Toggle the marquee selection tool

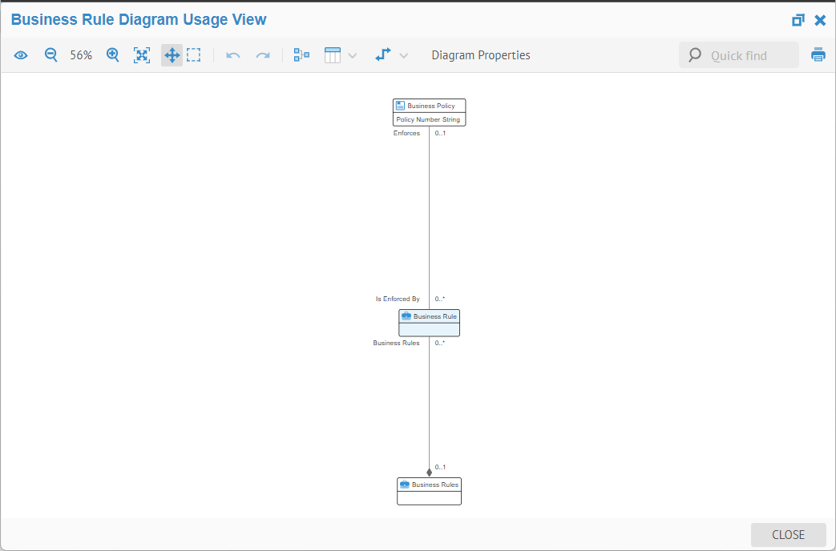click(194, 55)
